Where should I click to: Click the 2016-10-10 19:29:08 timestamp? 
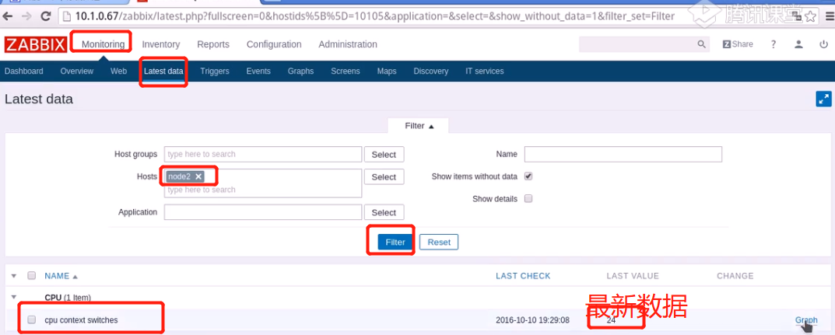coord(532,320)
